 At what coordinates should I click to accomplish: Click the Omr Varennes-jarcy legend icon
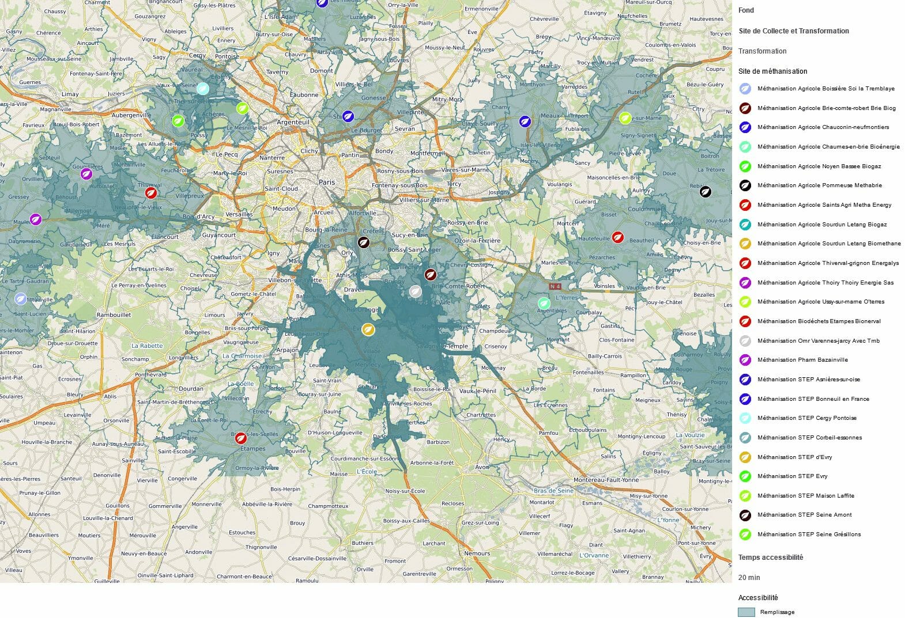point(745,341)
